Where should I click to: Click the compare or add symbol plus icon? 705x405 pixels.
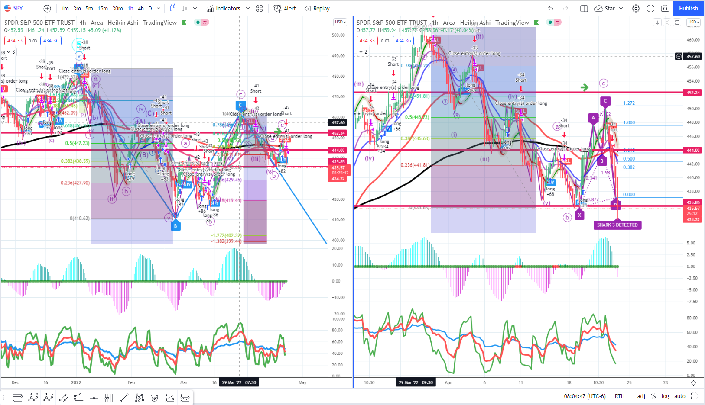click(47, 8)
